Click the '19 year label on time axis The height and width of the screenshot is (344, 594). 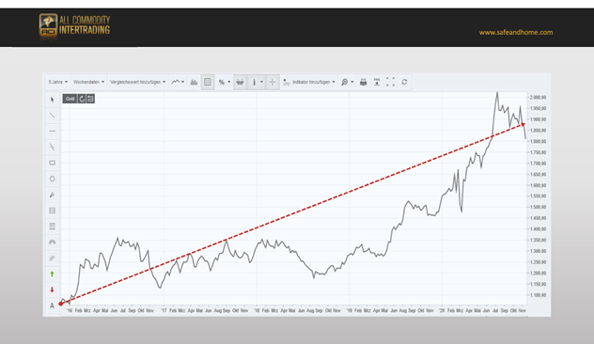click(x=350, y=311)
